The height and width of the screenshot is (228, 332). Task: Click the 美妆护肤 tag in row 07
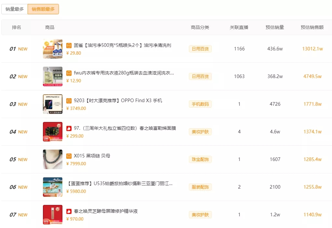(200, 215)
